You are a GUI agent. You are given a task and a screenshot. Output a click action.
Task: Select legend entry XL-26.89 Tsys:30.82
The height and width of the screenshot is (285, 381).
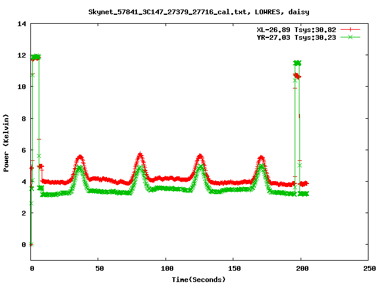tap(296, 30)
